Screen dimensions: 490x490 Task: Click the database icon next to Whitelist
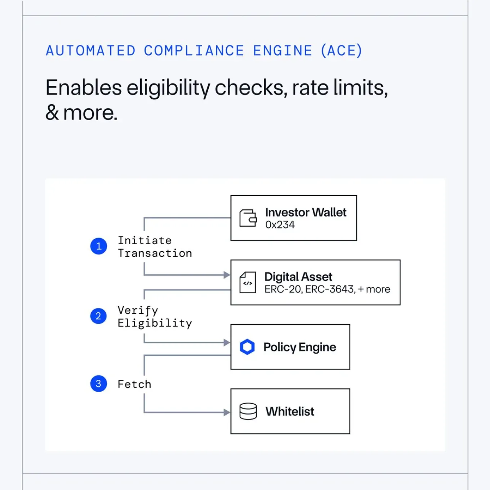coord(248,412)
